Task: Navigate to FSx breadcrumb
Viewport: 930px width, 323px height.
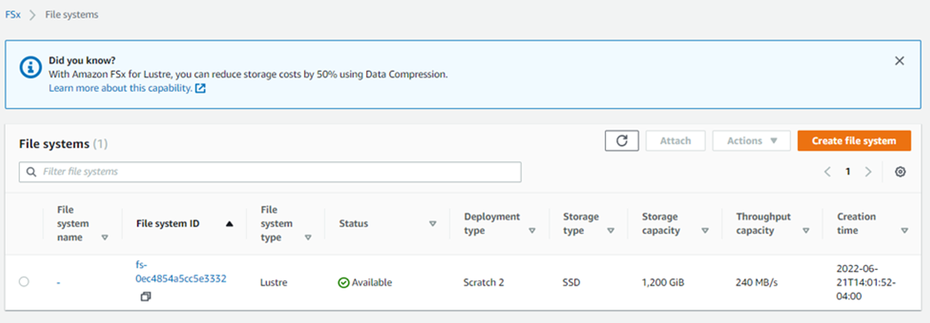Action: pos(13,14)
